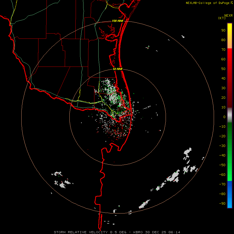Click the 70 value on the velocity scale
Screen dimensions: 234x234
click(223, 50)
